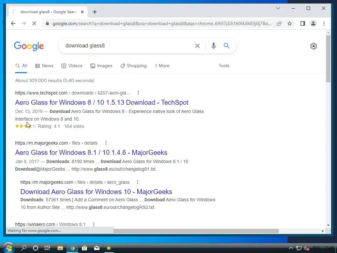Open Cortana circle on taskbar
Screen dimensions: 337x253
[36, 248]
